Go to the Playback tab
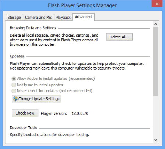 (63, 18)
